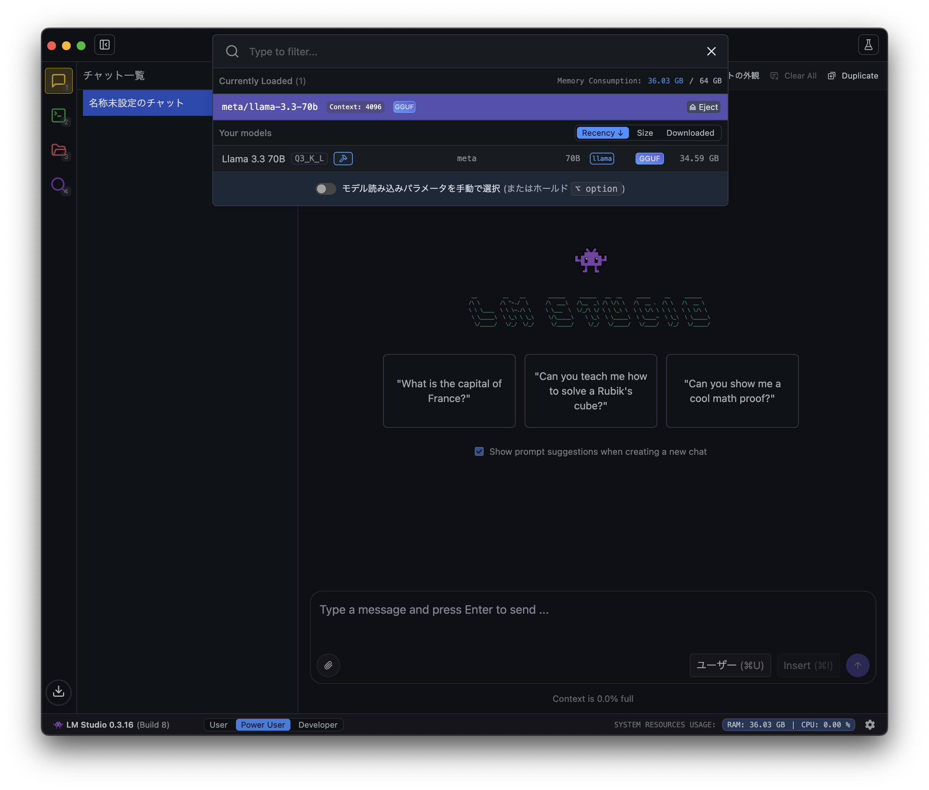This screenshot has width=929, height=790.
Task: Open the Developer terminal sidebar icon
Action: click(x=58, y=115)
